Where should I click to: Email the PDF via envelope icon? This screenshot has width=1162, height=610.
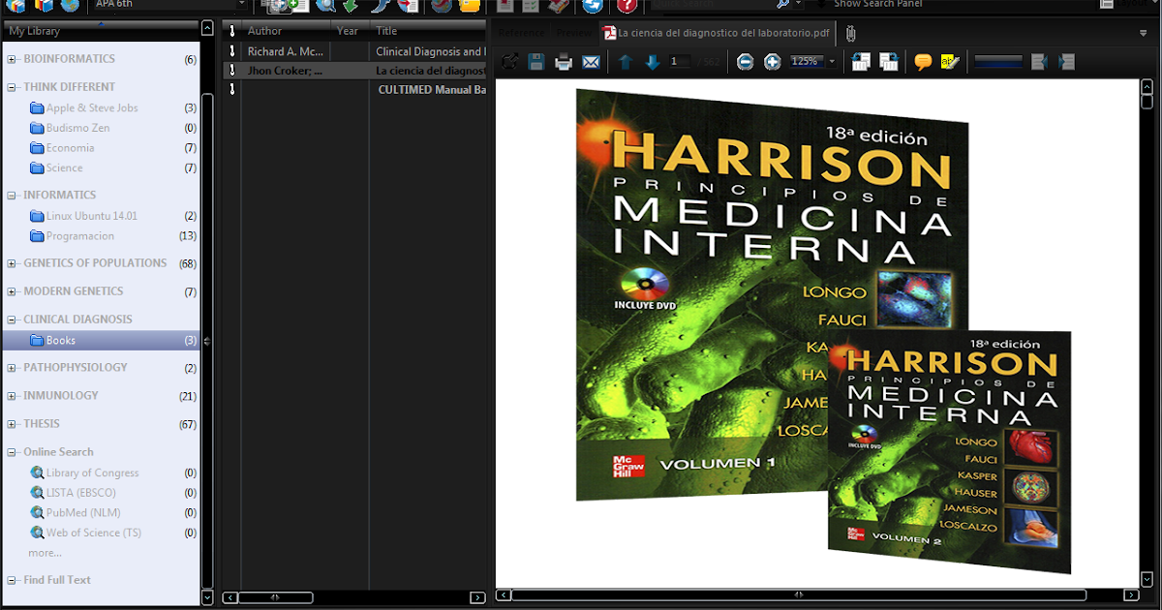591,62
